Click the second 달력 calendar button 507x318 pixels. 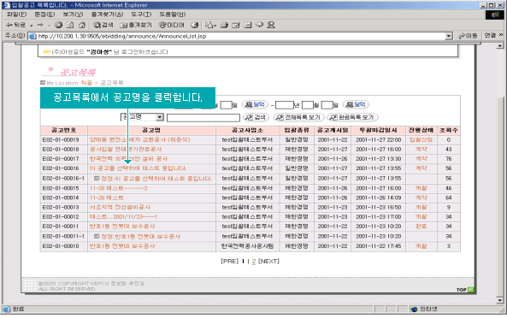click(x=356, y=104)
